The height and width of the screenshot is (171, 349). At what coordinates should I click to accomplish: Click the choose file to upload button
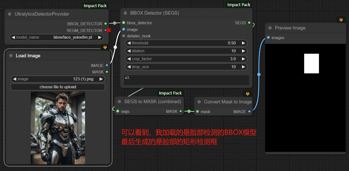[x=58, y=87]
